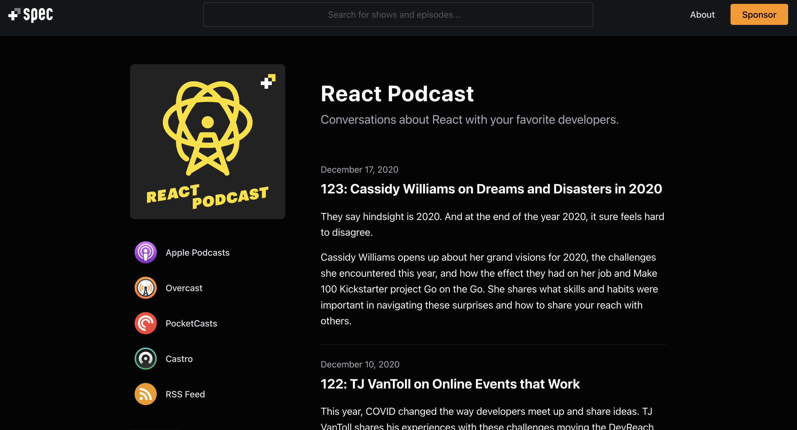Click the Apple Podcasts text link
The image size is (797, 430).
pos(197,253)
